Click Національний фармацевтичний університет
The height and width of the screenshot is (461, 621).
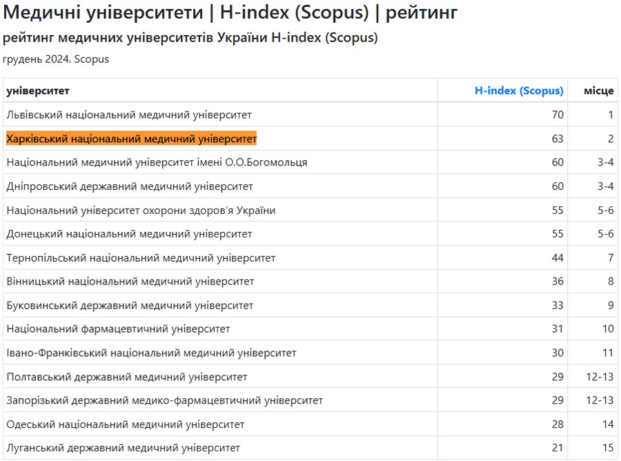coord(118,329)
